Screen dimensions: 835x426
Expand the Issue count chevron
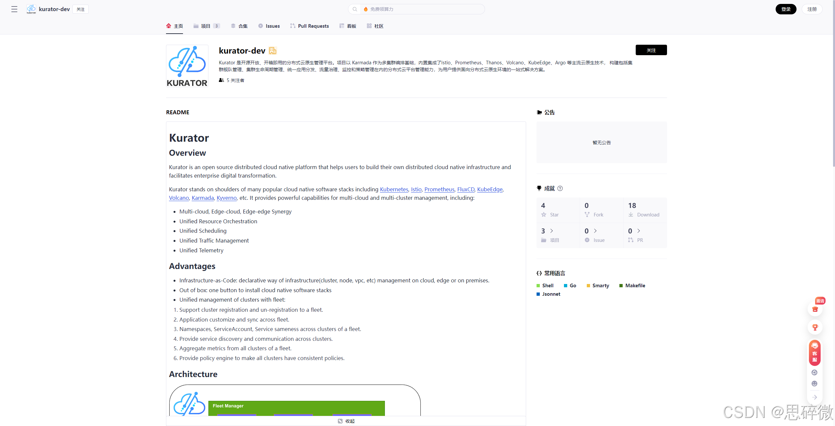pos(595,231)
